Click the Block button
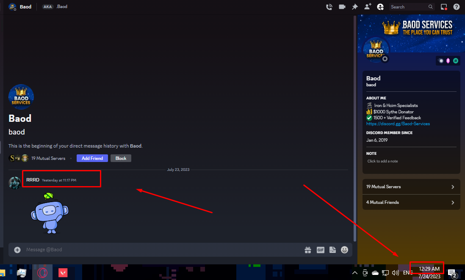This screenshot has height=280, width=465. [121, 158]
